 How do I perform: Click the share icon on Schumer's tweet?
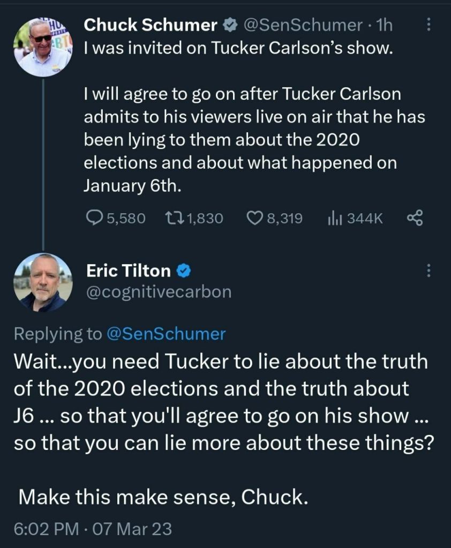click(415, 217)
